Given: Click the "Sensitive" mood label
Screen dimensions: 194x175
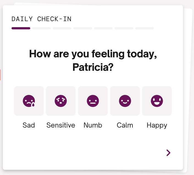Looking at the screenshot, I should pos(61,125).
